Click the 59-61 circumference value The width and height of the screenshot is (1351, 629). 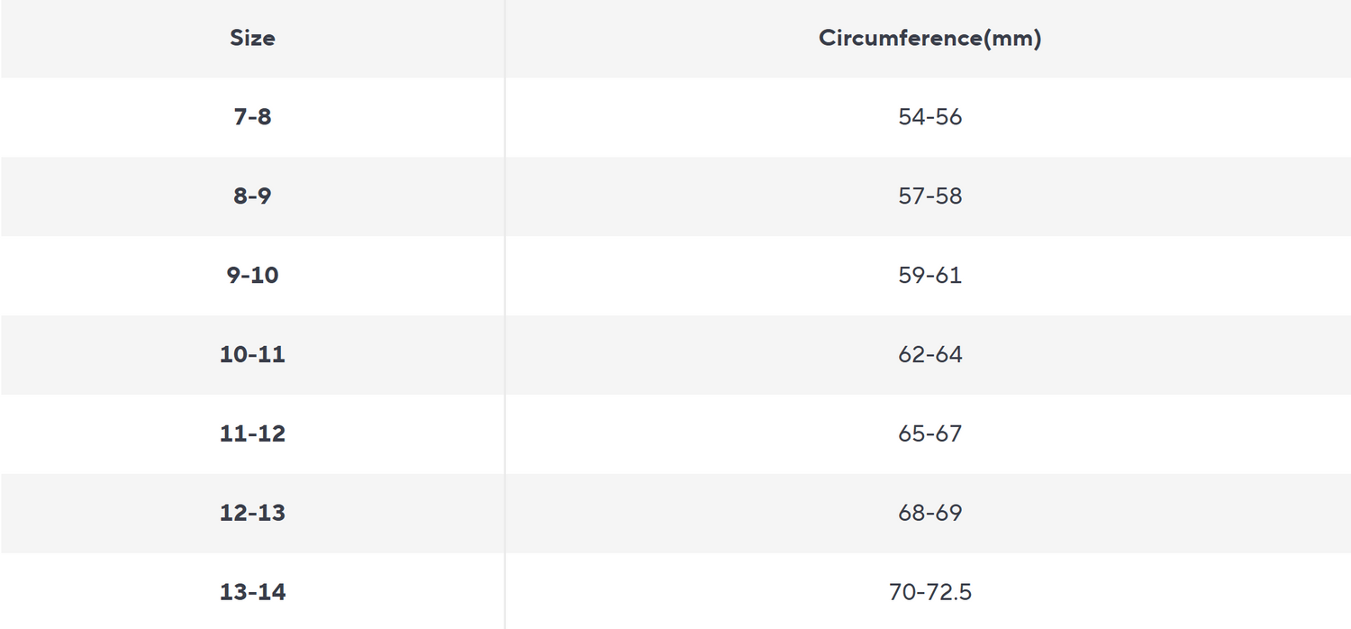click(x=929, y=276)
